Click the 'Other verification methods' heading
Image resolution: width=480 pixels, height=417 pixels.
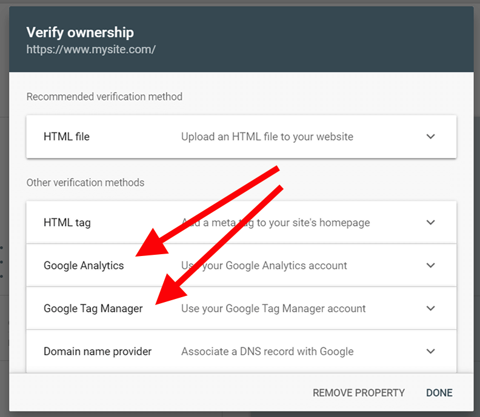tap(85, 182)
